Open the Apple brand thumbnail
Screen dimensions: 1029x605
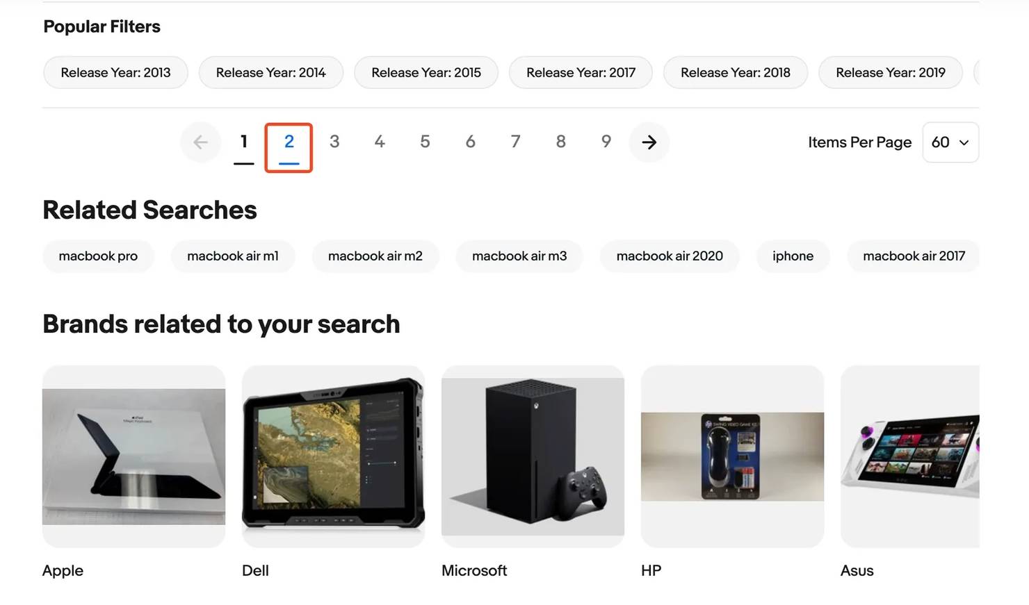[133, 456]
